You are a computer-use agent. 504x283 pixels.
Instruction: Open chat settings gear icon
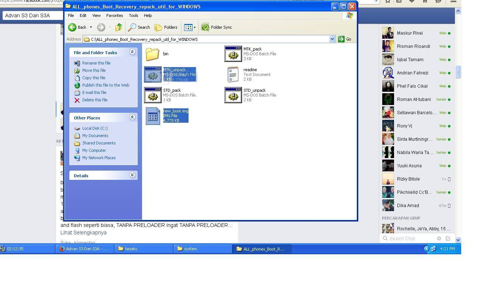coord(439,238)
